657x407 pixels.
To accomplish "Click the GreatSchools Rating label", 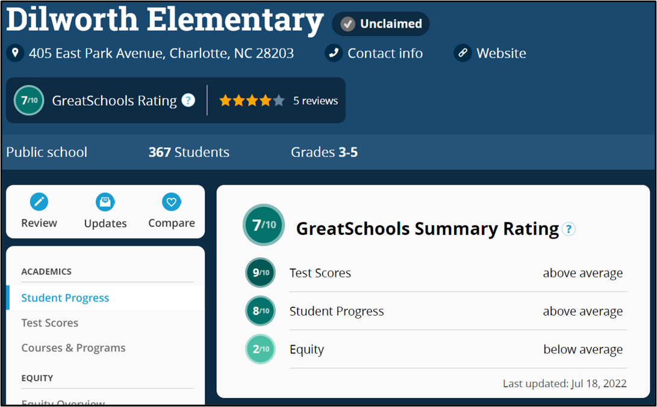I will point(114,101).
